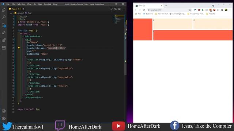Open the Accounts menu in activity bar
The width and height of the screenshot is (234, 131).
[x=4, y=111]
